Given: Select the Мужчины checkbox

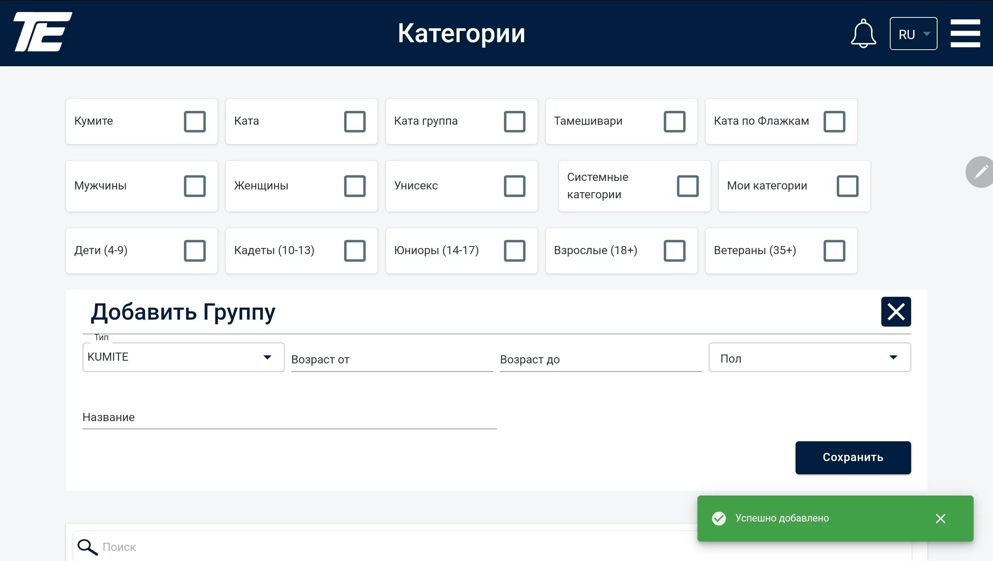Looking at the screenshot, I should pyautogui.click(x=195, y=186).
